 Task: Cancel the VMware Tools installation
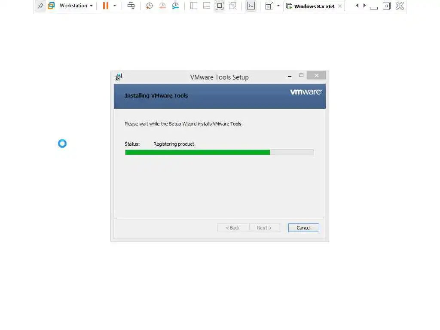[x=304, y=228]
